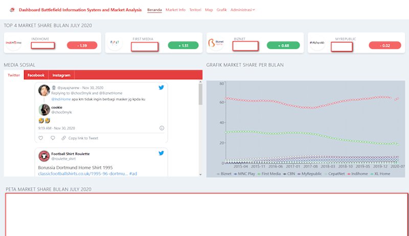Viewport: 409px width, 236px height.
Task: Switch to the Instagram tab
Action: click(61, 75)
